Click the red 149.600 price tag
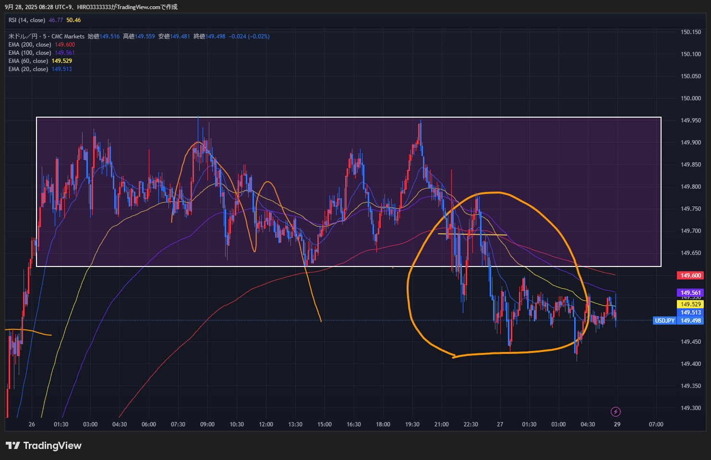The image size is (711, 460). click(690, 276)
